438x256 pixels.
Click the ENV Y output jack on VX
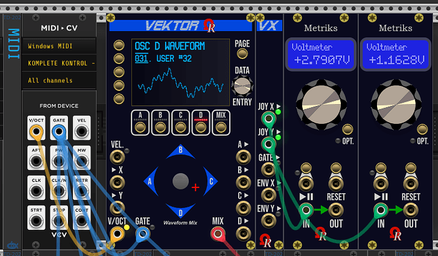pyautogui.click(x=269, y=220)
